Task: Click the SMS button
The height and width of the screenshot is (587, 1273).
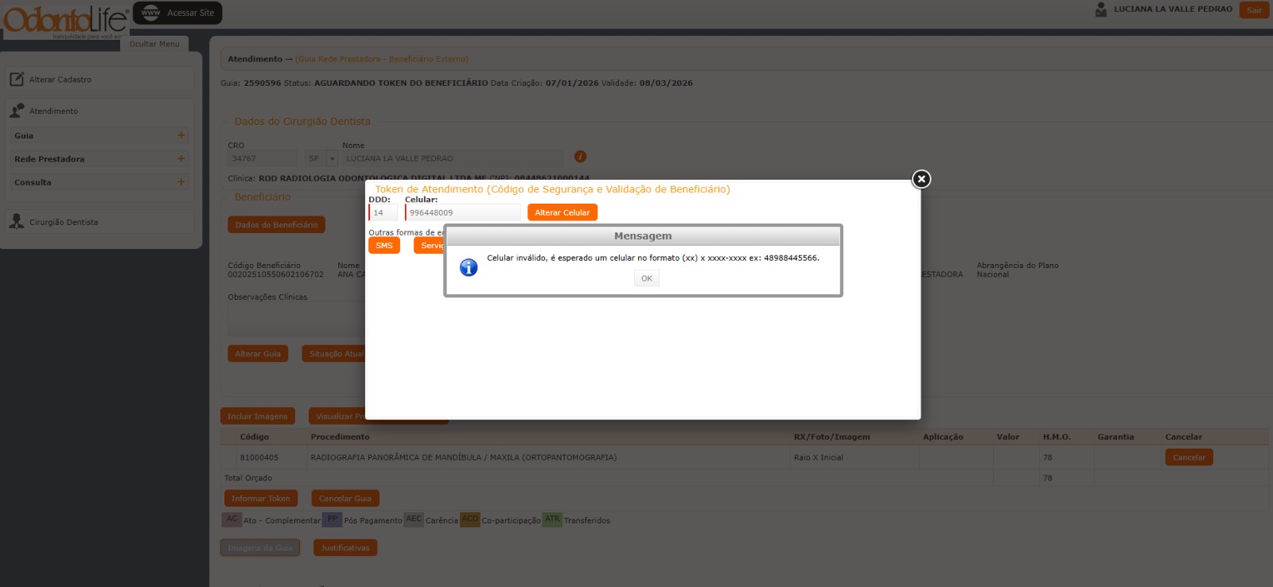Action: [384, 245]
